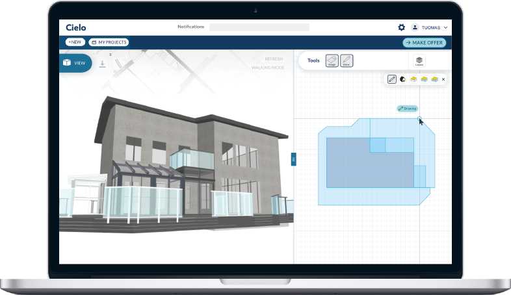This screenshot has height=295, width=511.
Task: Select the middle yellow roof shape icon
Action: point(424,79)
